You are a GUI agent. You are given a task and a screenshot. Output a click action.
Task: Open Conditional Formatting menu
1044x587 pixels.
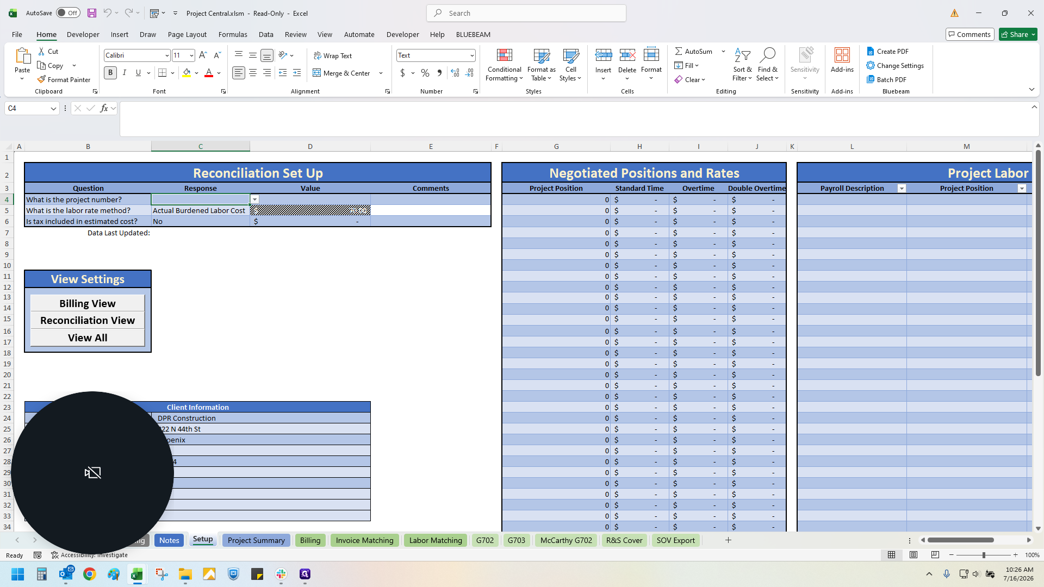504,65
